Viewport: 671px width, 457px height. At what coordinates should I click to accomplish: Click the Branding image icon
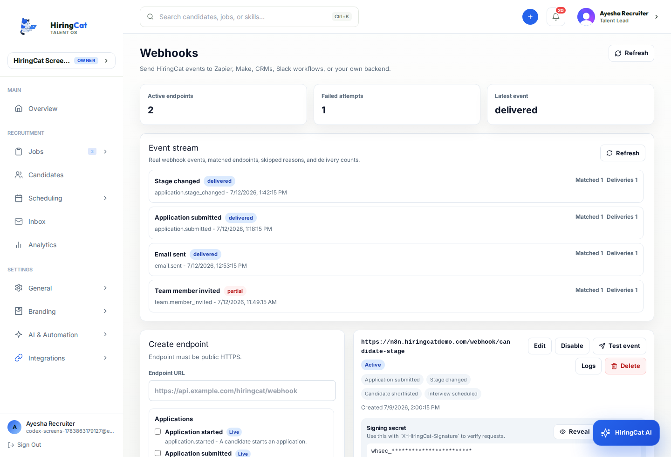(x=19, y=312)
